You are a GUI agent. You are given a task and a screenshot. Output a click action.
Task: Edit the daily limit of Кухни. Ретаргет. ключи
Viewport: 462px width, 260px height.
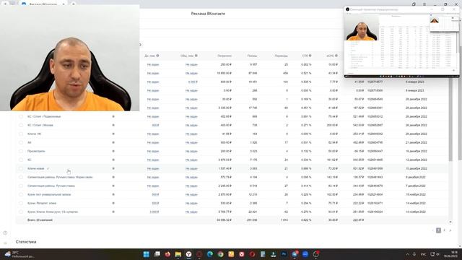point(155,203)
